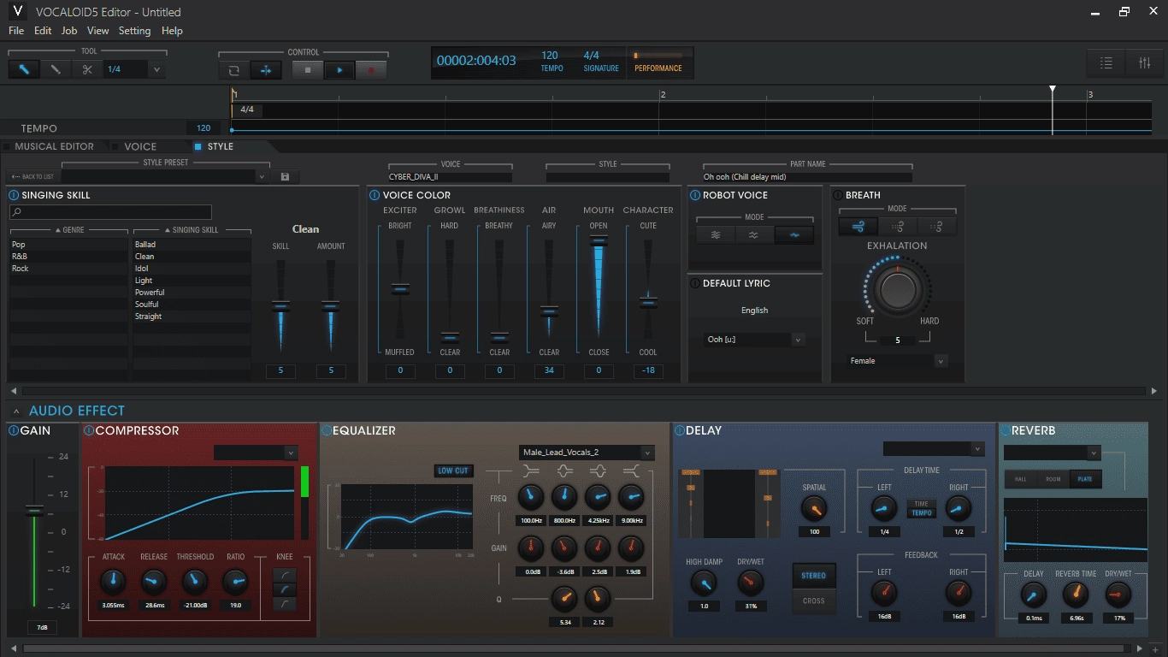Viewport: 1168px width, 657px height.
Task: Toggle the Delay power button
Action: tap(679, 430)
